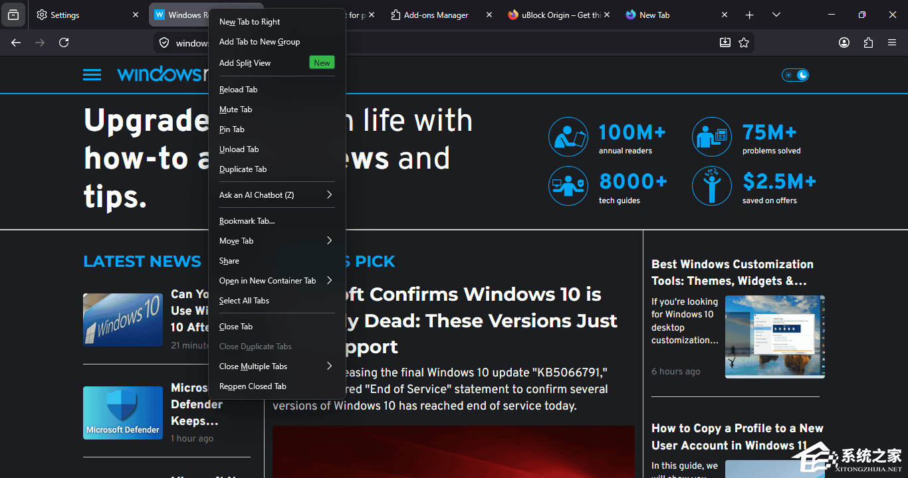Screen dimensions: 908x478
Task: Select Duplicate Tab
Action: coord(277,169)
